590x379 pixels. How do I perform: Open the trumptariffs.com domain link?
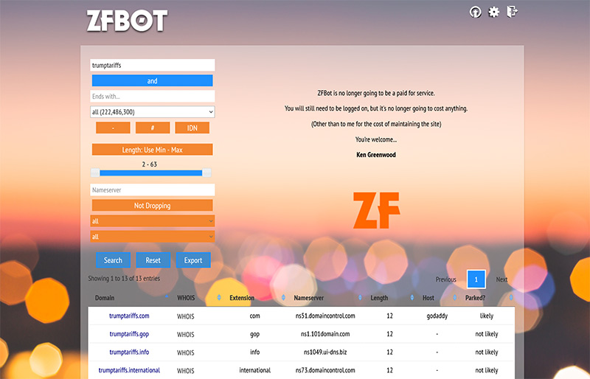pos(129,316)
